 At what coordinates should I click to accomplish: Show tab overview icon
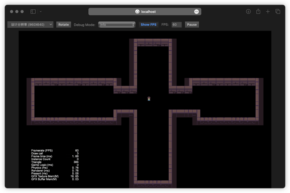(278, 11)
